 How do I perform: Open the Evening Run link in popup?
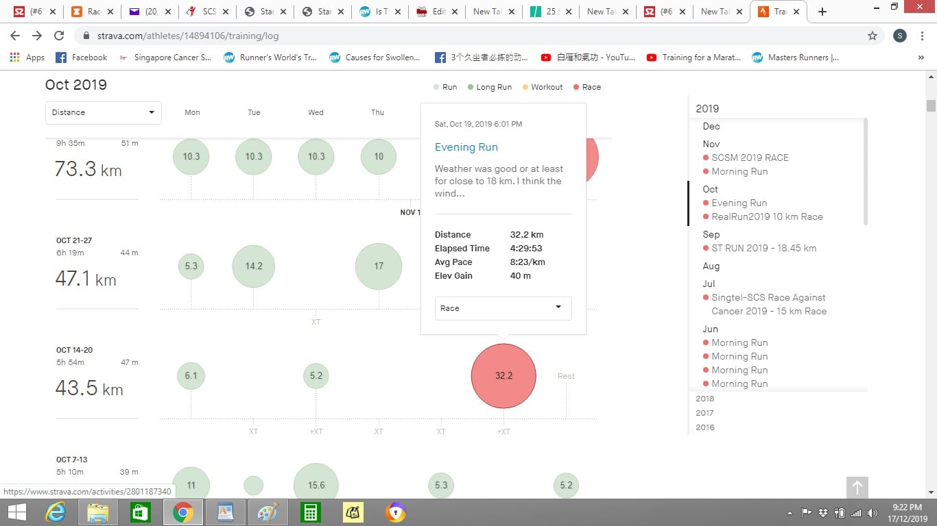point(466,147)
